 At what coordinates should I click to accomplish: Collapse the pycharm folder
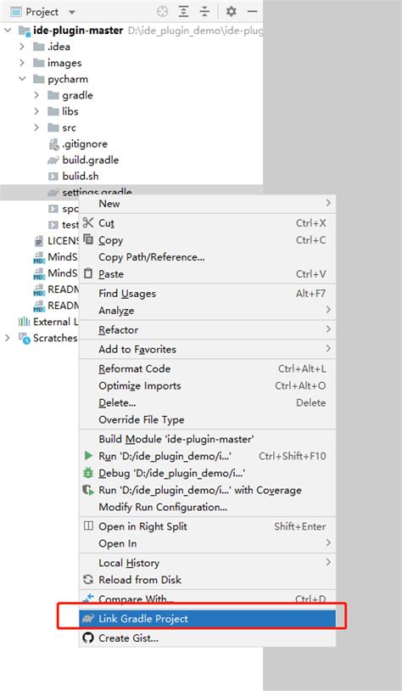pyautogui.click(x=22, y=79)
